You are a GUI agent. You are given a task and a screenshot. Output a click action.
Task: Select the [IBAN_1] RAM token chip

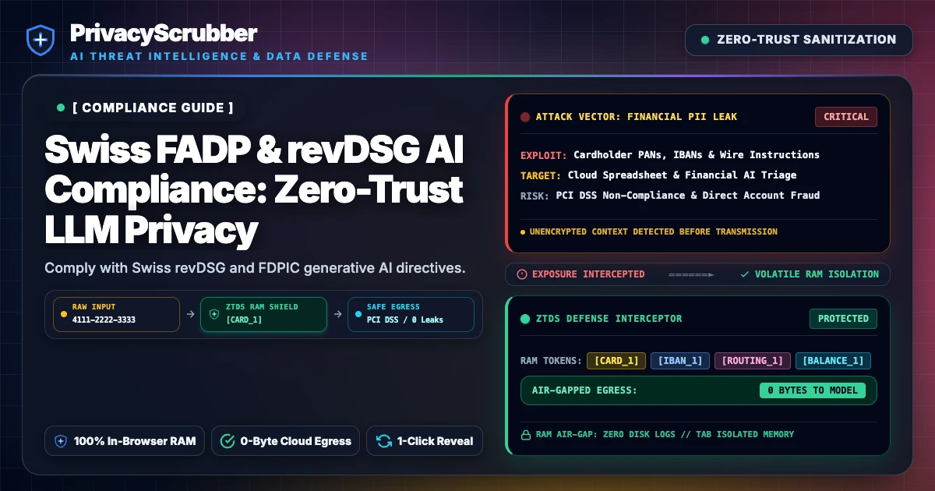[x=680, y=361]
